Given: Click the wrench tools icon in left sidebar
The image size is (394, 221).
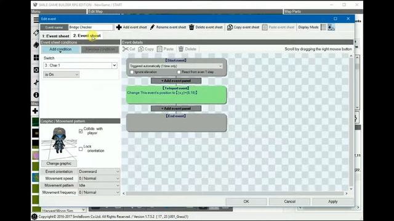Looking at the screenshot, I should point(36,82).
